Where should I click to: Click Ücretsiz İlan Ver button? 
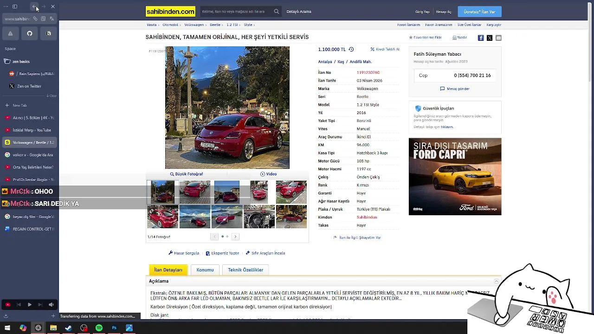(x=479, y=12)
